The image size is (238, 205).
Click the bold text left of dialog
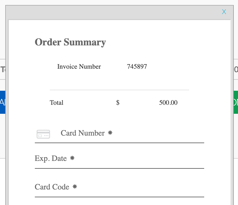click(x=3, y=69)
